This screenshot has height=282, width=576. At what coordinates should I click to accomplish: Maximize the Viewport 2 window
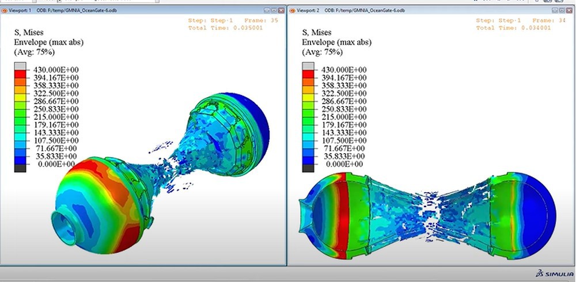pos(562,11)
